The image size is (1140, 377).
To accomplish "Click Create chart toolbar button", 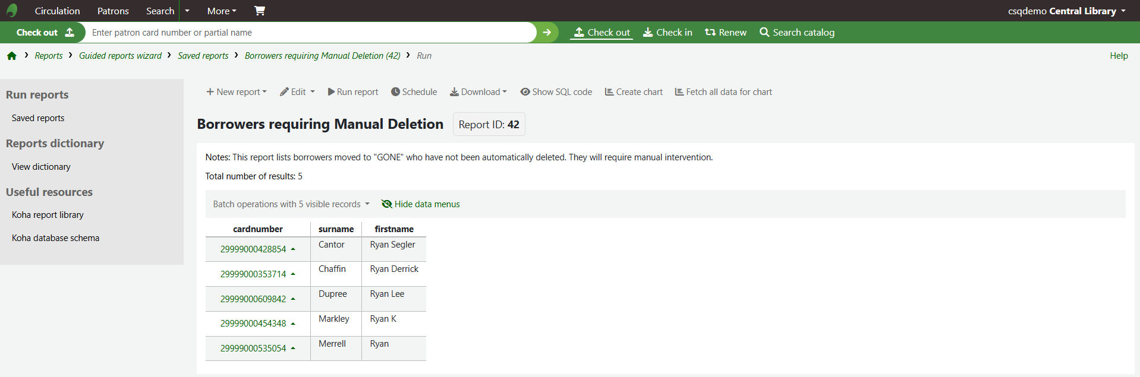I will pyautogui.click(x=634, y=92).
